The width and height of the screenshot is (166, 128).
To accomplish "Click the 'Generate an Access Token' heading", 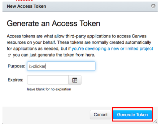I will pos(54,24).
